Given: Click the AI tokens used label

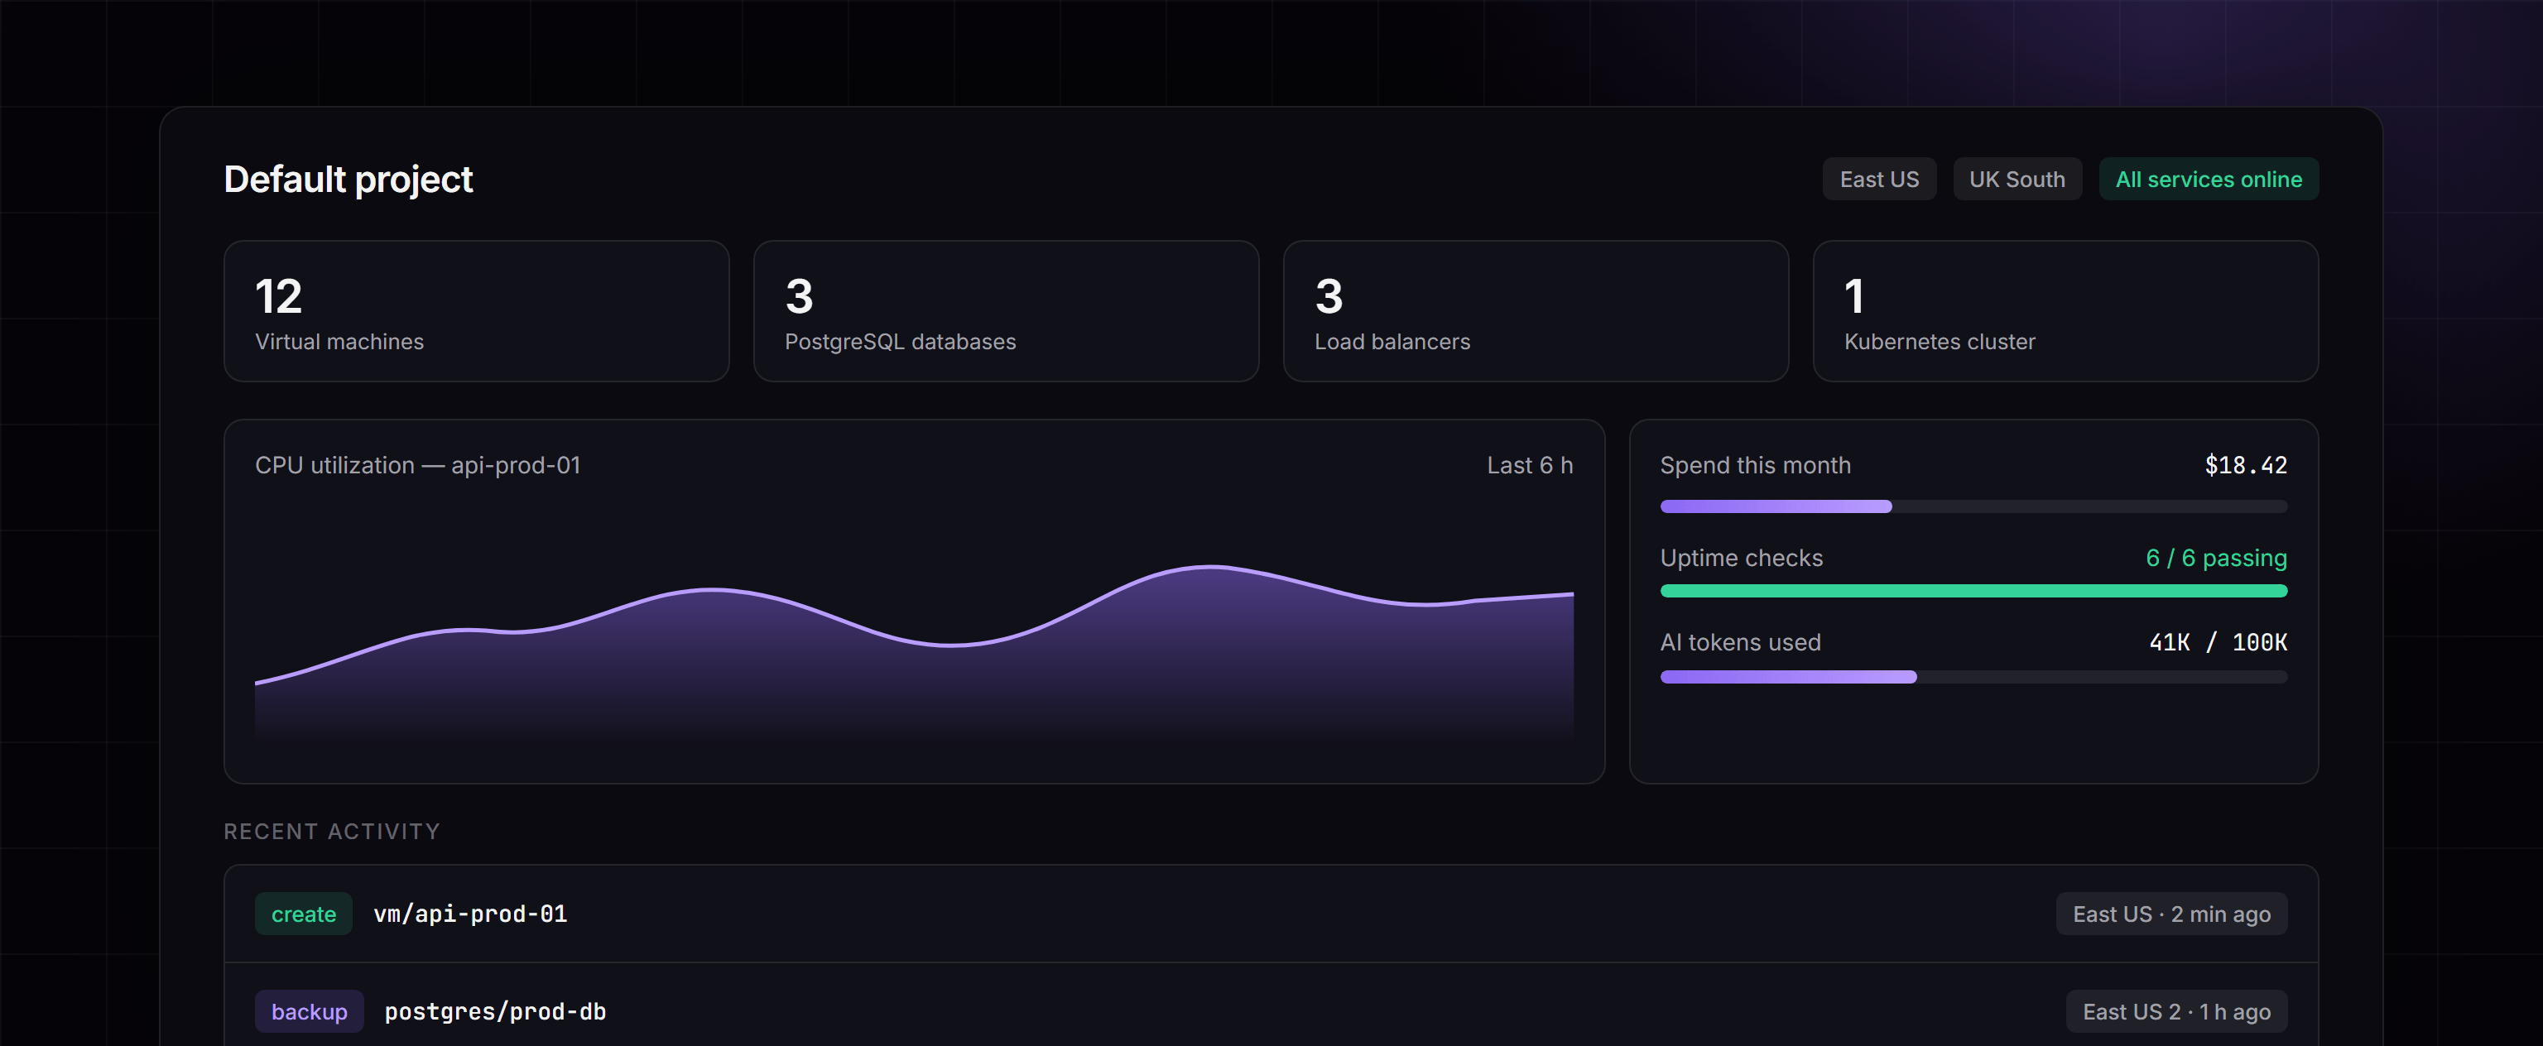Looking at the screenshot, I should [1740, 642].
